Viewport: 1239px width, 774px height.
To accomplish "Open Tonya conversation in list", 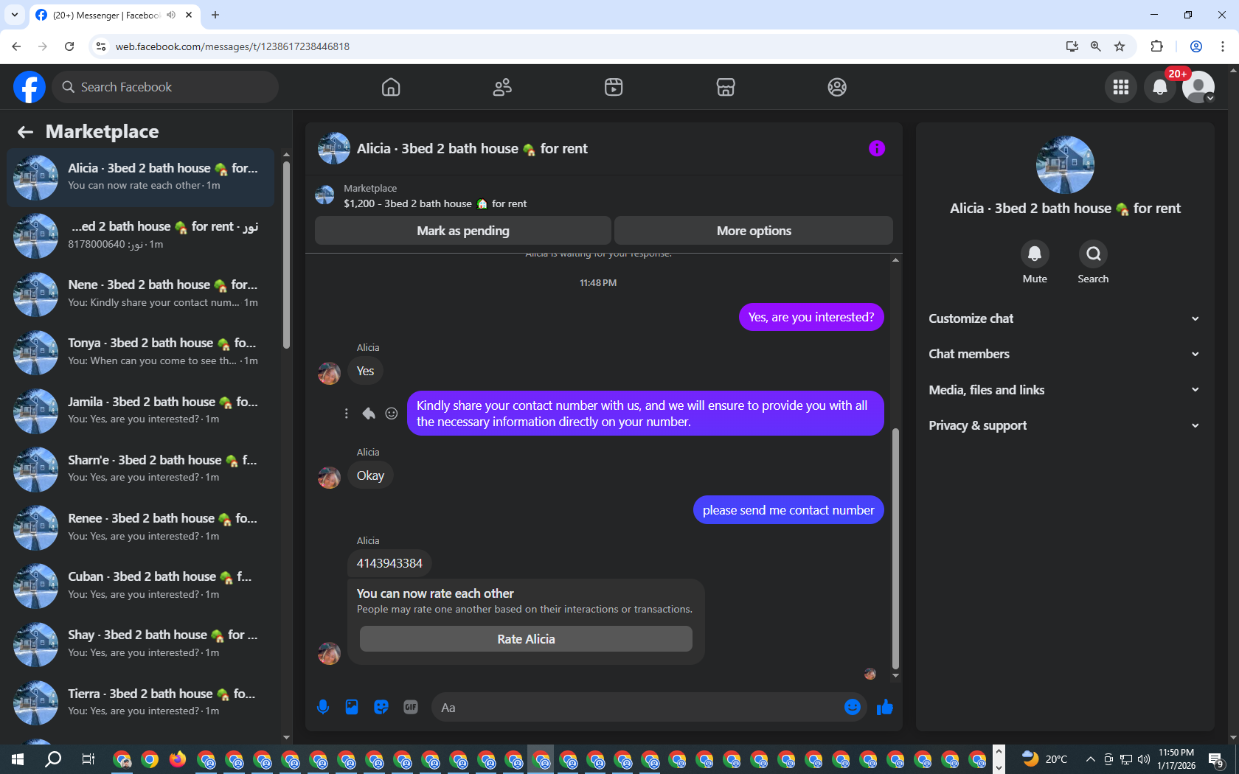I will pyautogui.click(x=141, y=352).
